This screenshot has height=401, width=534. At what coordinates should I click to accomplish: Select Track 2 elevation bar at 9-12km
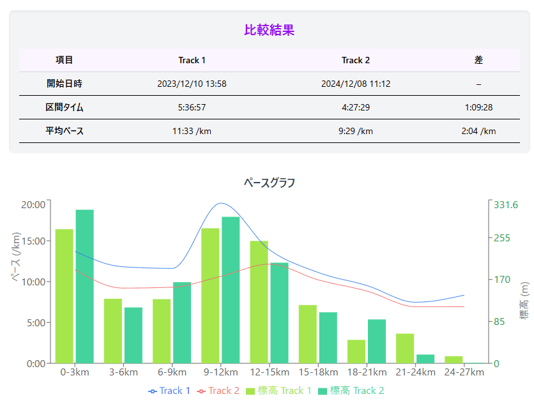point(231,290)
